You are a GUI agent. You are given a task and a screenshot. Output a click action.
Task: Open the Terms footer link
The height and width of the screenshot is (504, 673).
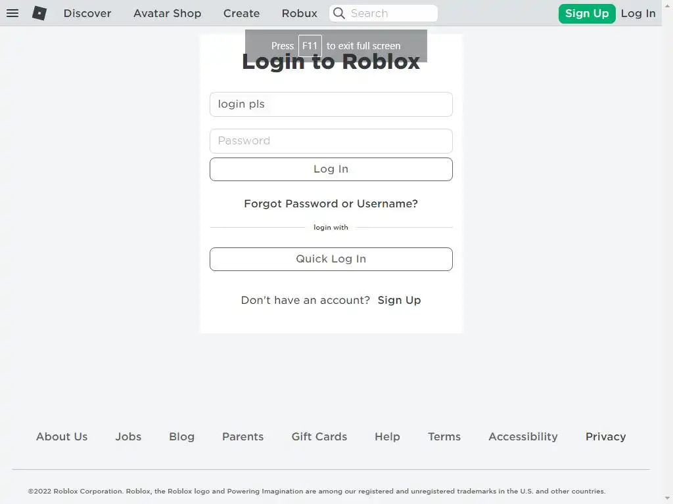(x=444, y=436)
